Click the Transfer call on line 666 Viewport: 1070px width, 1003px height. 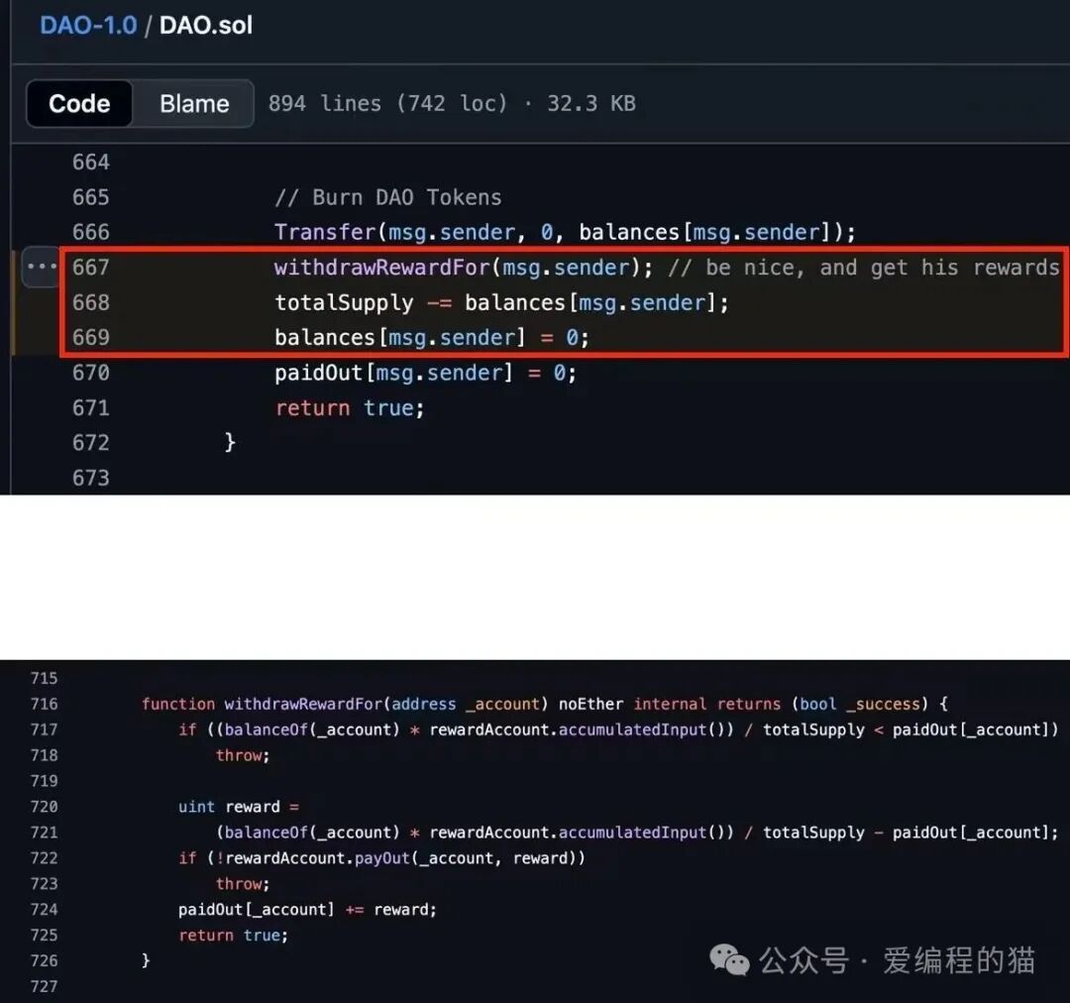(x=324, y=231)
